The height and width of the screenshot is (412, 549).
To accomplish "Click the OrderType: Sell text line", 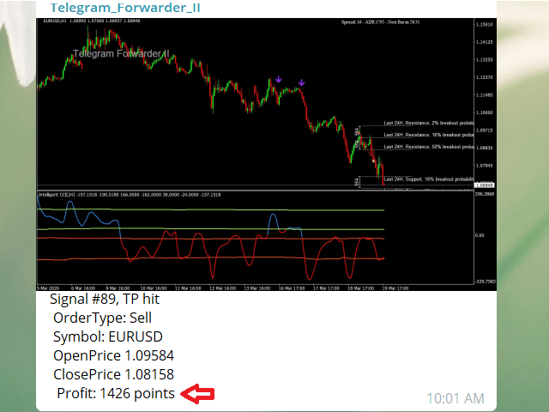I will click(x=103, y=318).
